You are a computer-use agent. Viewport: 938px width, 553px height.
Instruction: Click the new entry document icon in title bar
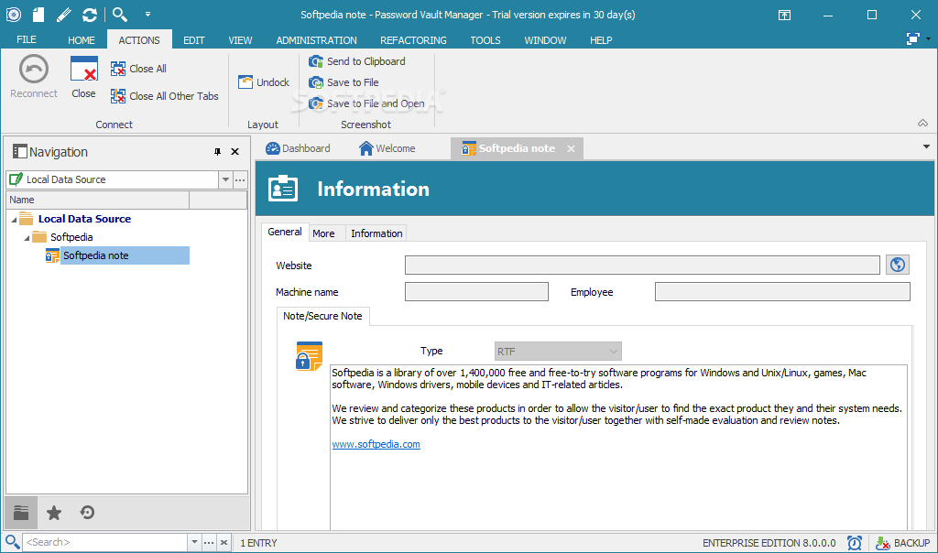tap(38, 15)
